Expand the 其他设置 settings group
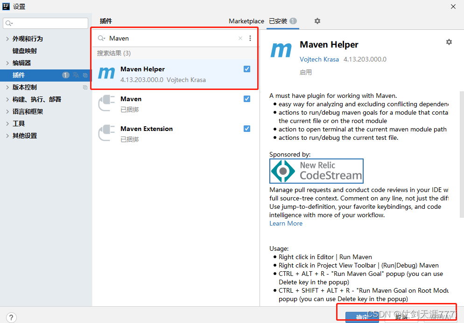Image resolution: width=464 pixels, height=323 pixels. [7, 136]
